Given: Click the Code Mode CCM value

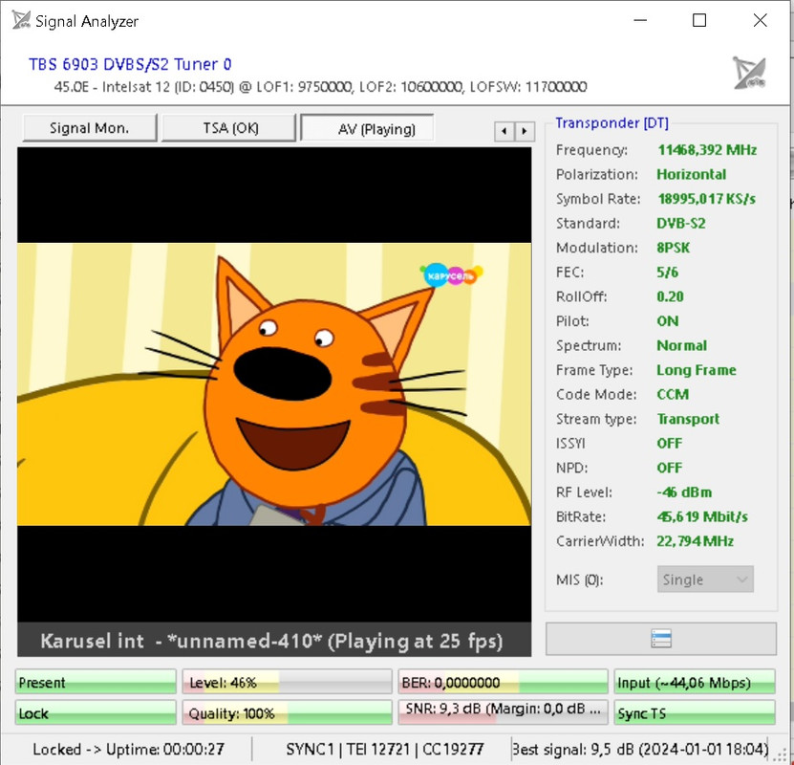Looking at the screenshot, I should (x=673, y=394).
